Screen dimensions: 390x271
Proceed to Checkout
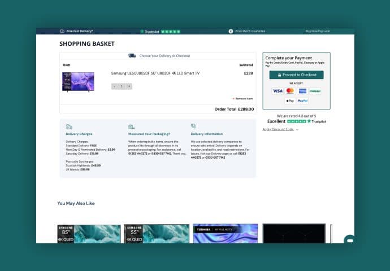tap(296, 75)
